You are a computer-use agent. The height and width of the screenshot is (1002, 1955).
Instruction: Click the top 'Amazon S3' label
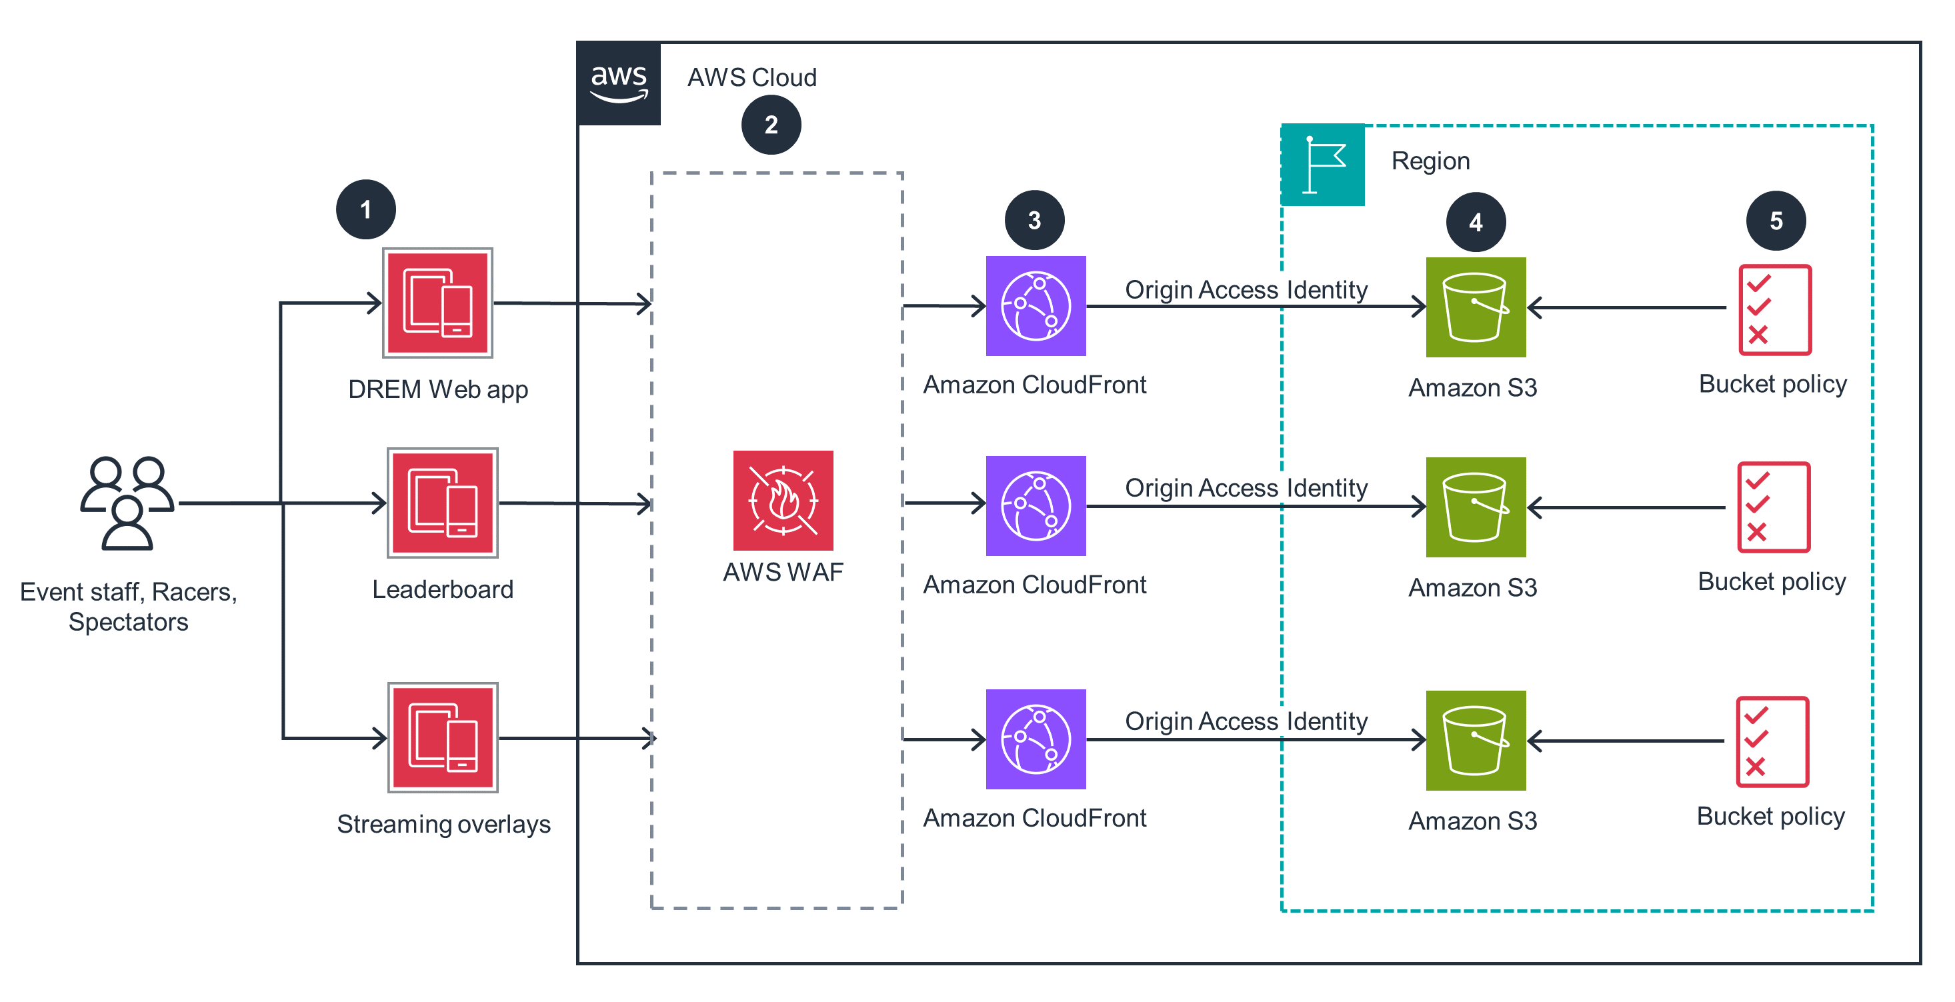coord(1473,389)
